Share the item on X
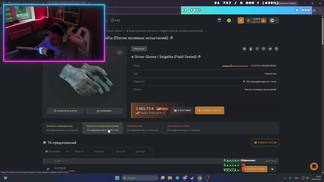The image size is (324, 182). 257,49
